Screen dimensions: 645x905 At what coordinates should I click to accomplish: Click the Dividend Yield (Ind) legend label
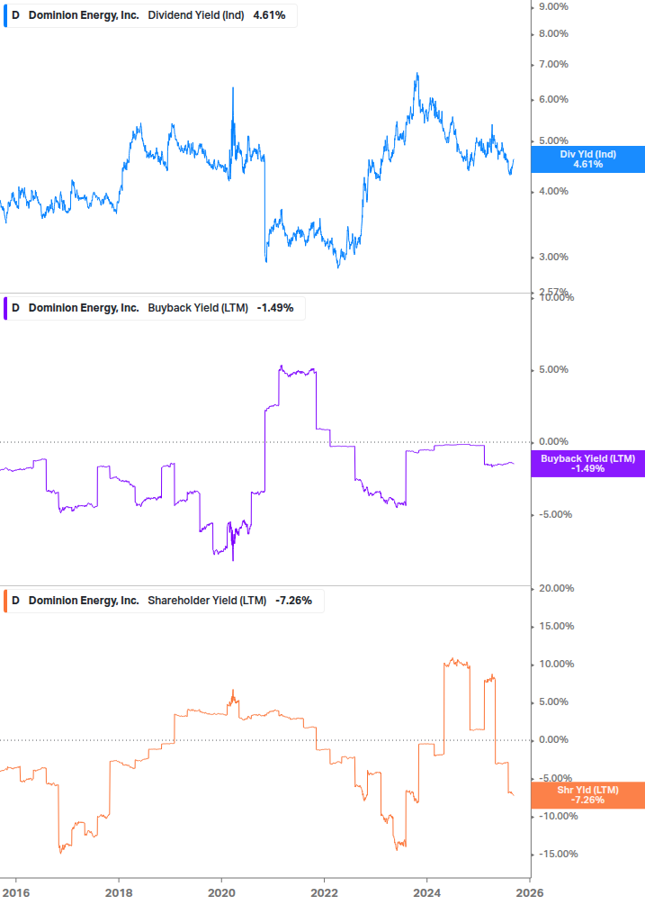click(196, 15)
